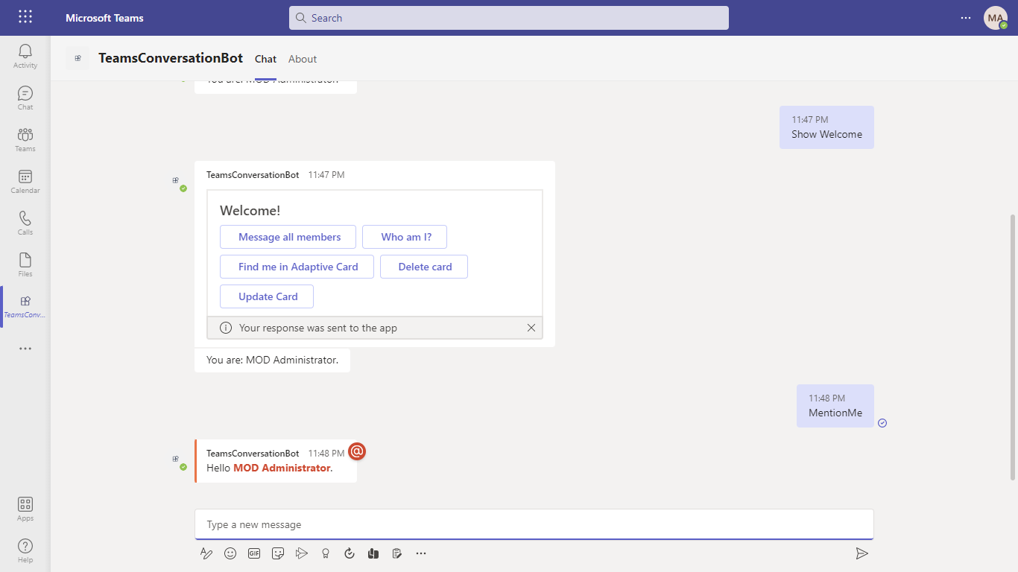The image size is (1018, 572).
Task: Open the Teams section
Action: pos(25,139)
